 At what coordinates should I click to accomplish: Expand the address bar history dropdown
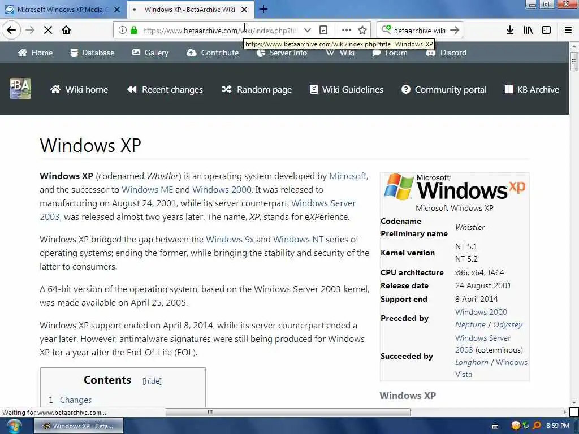tap(307, 31)
